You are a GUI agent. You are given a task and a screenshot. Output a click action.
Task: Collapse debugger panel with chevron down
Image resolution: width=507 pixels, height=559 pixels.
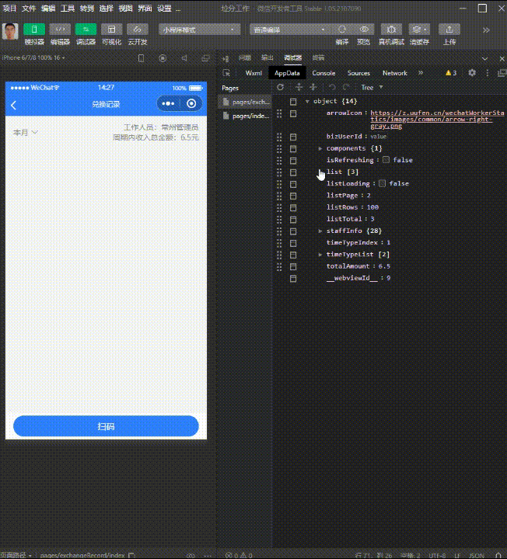[484, 58]
